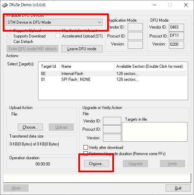The image size is (194, 195).
Task: Enable Verify after download checkbox
Action: (x=85, y=148)
